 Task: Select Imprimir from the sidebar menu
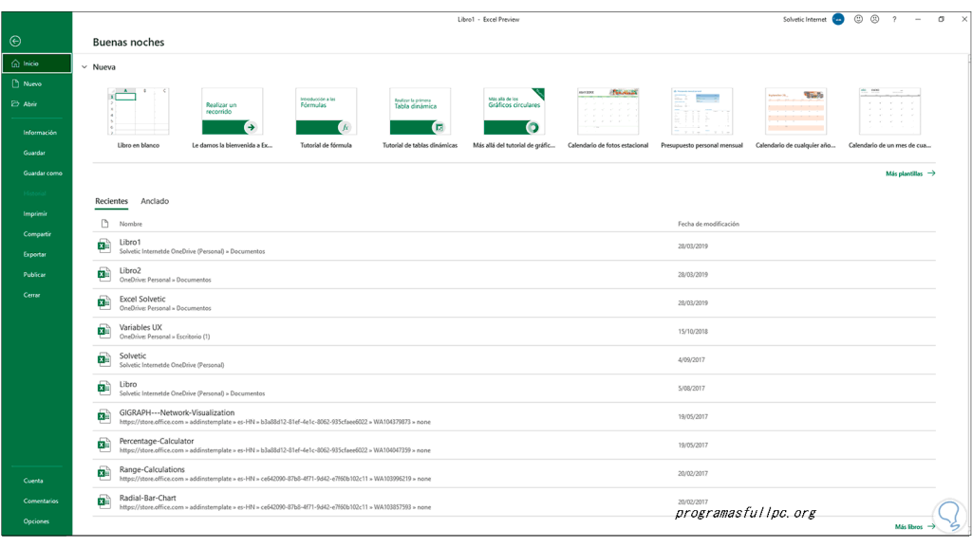click(x=35, y=213)
